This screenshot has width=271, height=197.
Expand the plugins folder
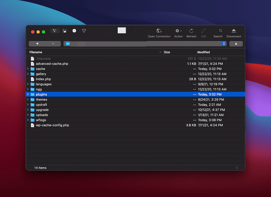pyautogui.click(x=28, y=94)
